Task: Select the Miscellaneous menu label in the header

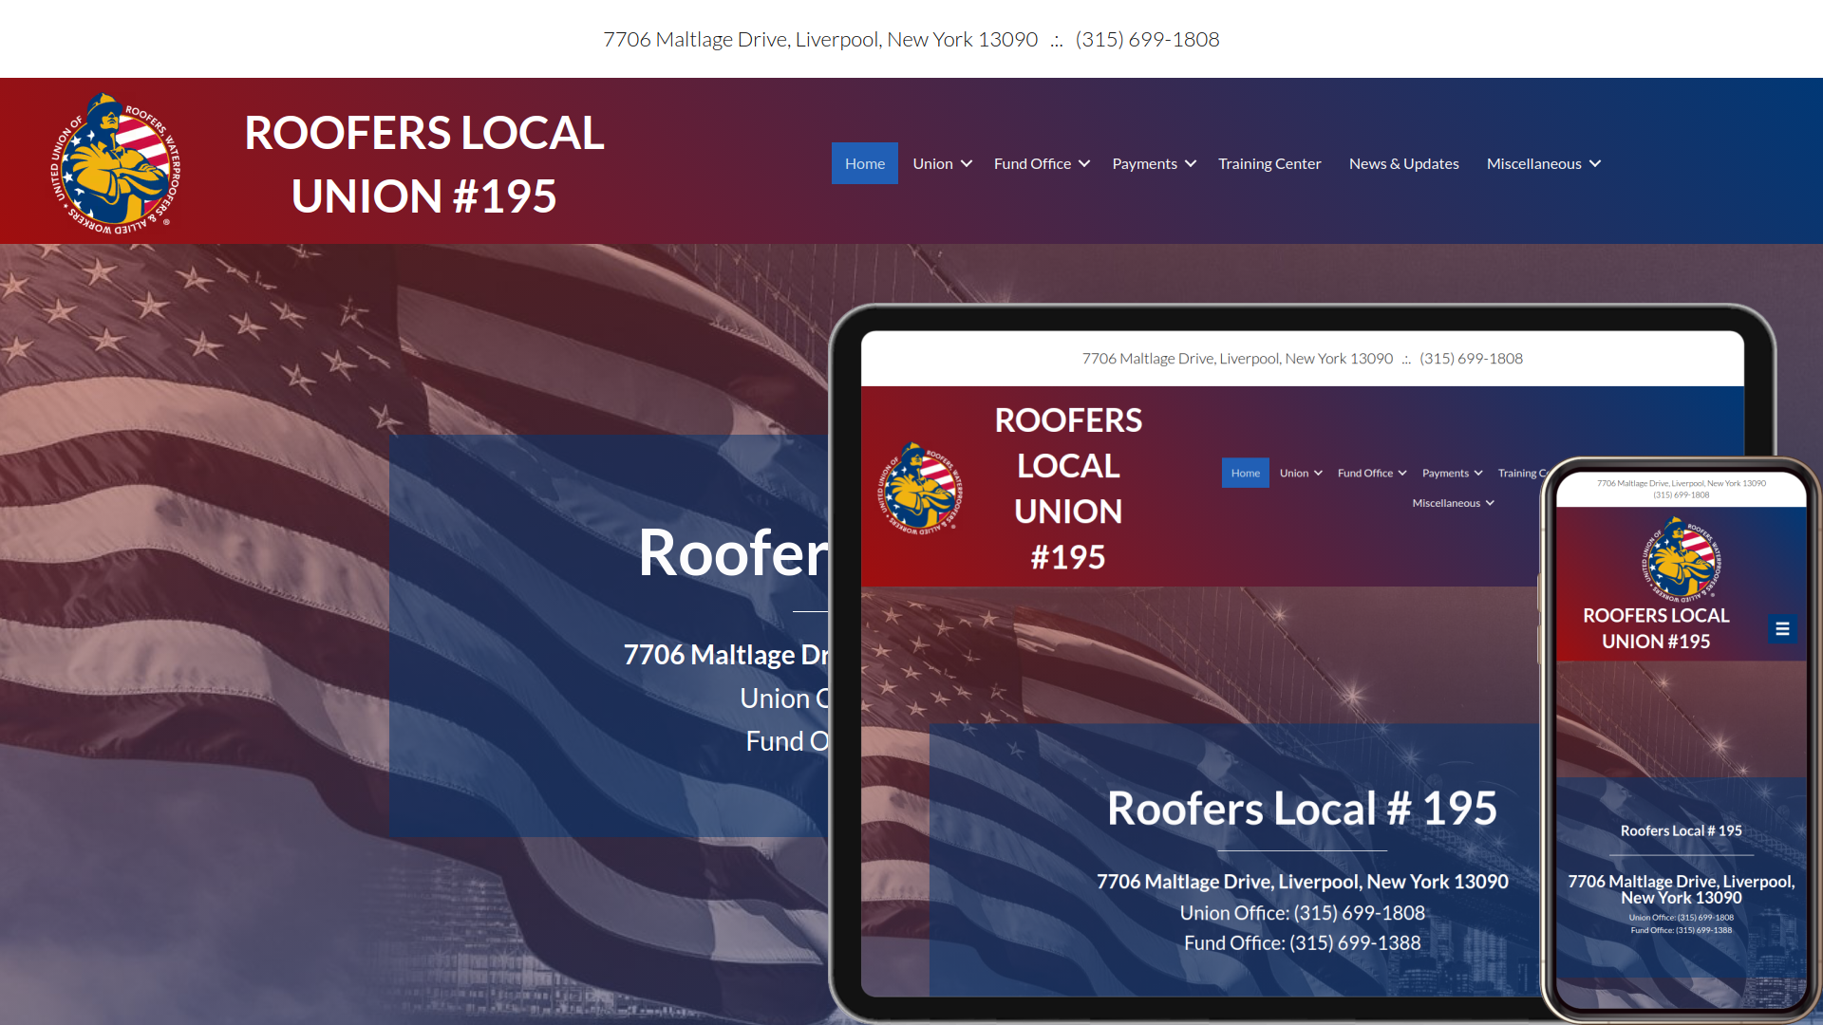Action: [x=1533, y=163]
